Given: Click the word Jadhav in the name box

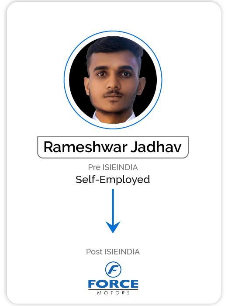Looking at the screenshot, I should point(156,147).
